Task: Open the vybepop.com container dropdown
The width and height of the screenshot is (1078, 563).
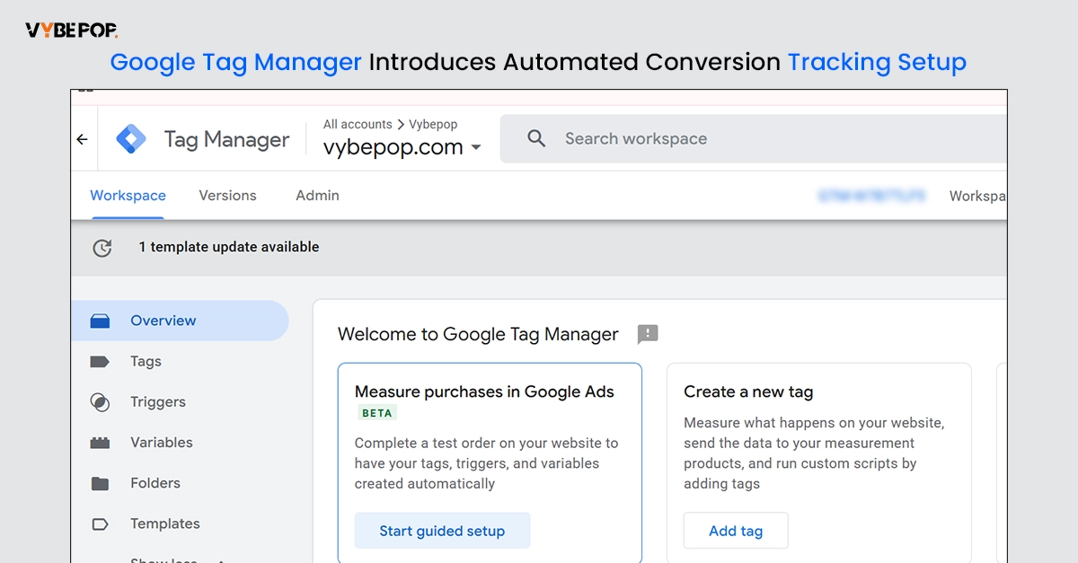Action: [402, 147]
